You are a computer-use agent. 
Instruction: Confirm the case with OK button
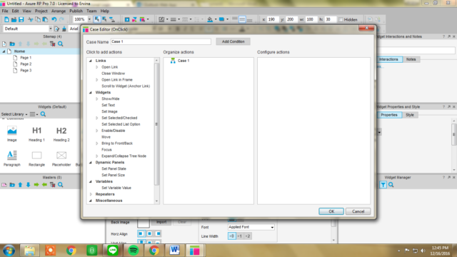click(x=331, y=211)
